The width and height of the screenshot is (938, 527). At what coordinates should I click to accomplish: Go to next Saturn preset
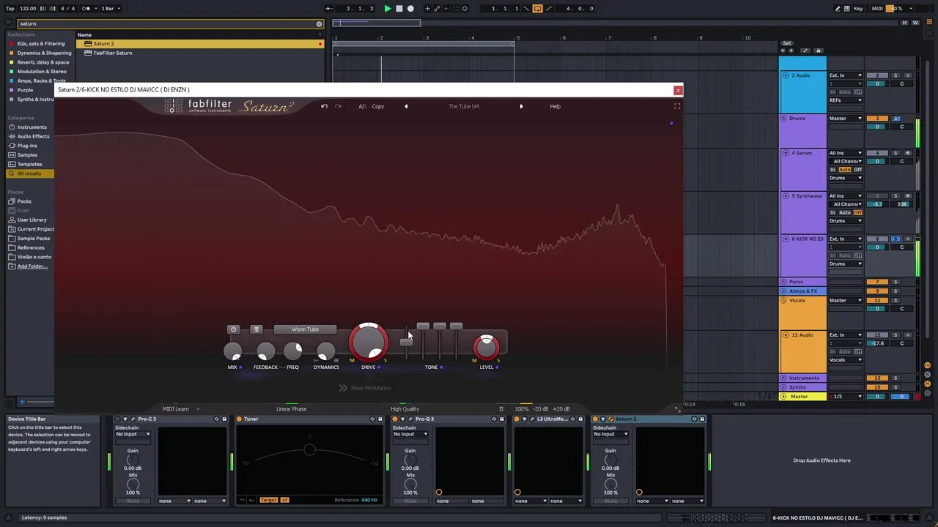coord(521,107)
